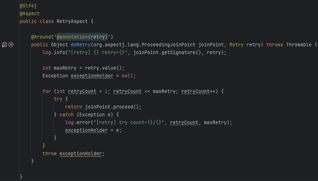Click the highlighted @annotation(retry) string
The width and height of the screenshot is (318, 181).
[82, 37]
